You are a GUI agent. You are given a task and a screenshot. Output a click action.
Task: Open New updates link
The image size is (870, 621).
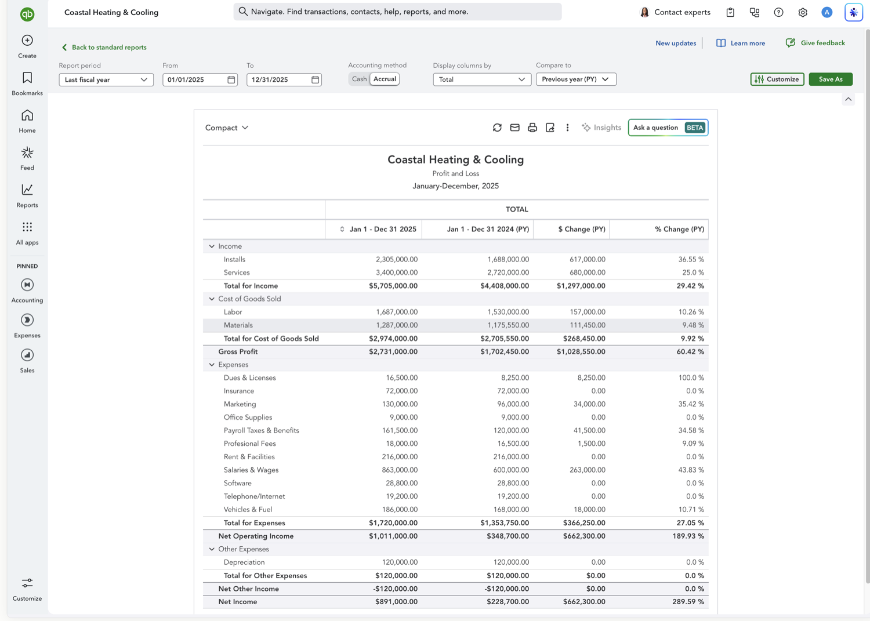tap(676, 43)
